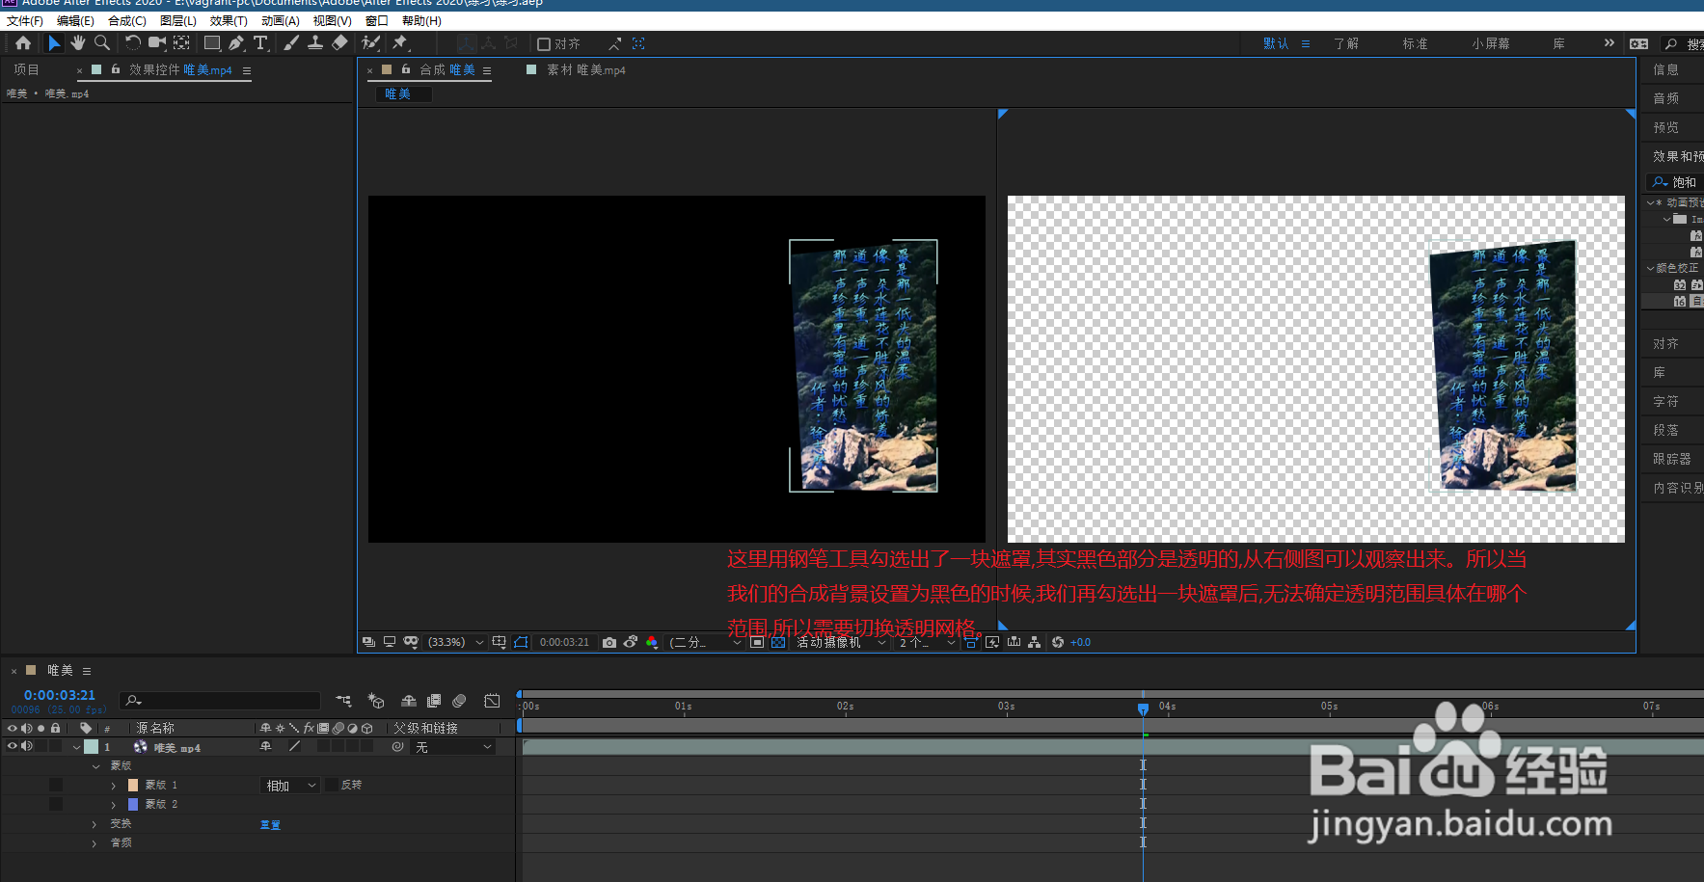This screenshot has width=1704, height=882.
Task: Collapse the 唯美.mp4 layer twirl arrow
Action: (x=77, y=747)
